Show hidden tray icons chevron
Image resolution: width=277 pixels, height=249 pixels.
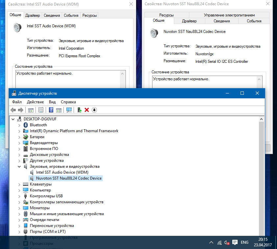[211, 242]
